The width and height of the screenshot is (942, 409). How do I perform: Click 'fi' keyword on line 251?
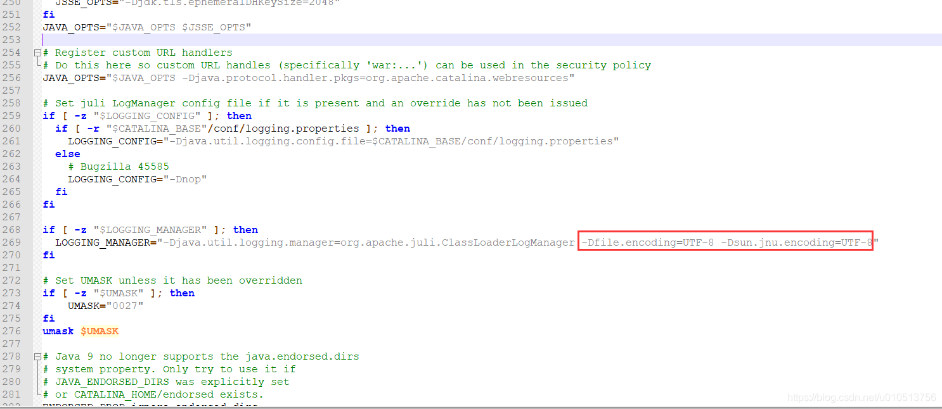(x=49, y=15)
